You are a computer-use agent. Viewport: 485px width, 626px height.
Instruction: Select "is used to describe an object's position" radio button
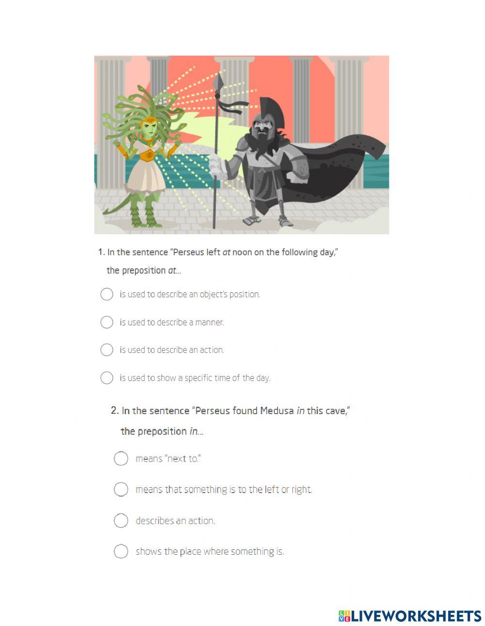(107, 294)
